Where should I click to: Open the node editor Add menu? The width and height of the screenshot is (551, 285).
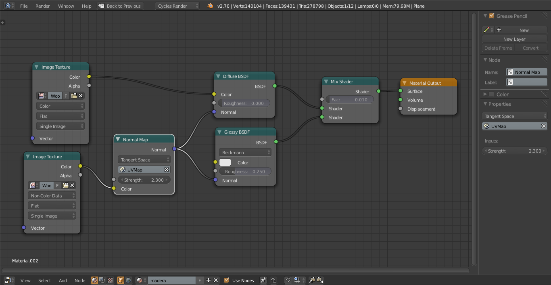click(x=63, y=281)
